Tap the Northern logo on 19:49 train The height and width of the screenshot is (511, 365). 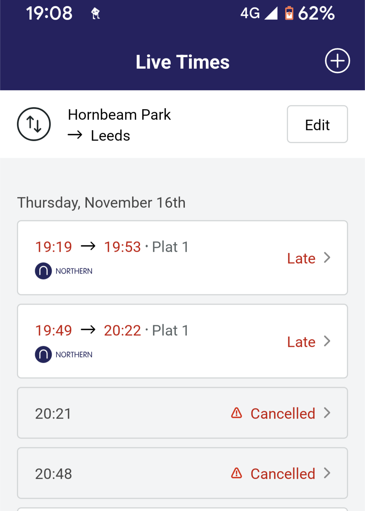[43, 355]
